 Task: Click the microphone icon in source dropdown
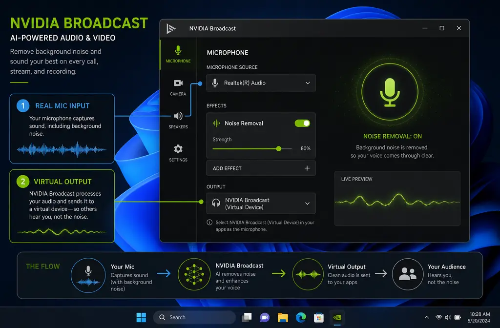tap(215, 83)
